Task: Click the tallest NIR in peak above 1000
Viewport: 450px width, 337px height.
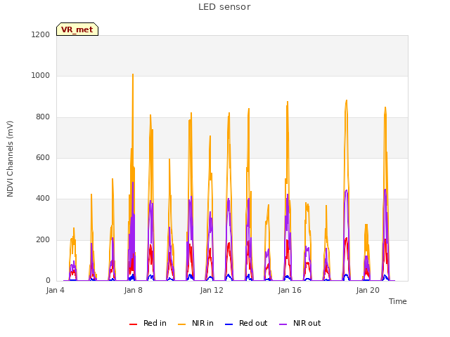Action: click(133, 75)
